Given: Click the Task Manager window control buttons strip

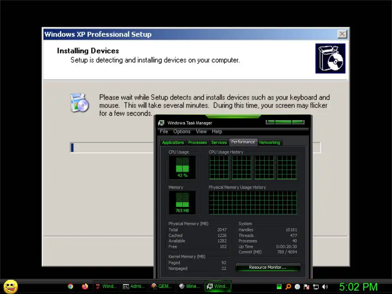Looking at the screenshot, I should 285,122.
